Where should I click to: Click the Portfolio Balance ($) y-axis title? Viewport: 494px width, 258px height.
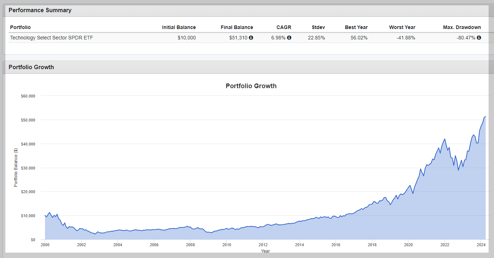pyautogui.click(x=16, y=168)
